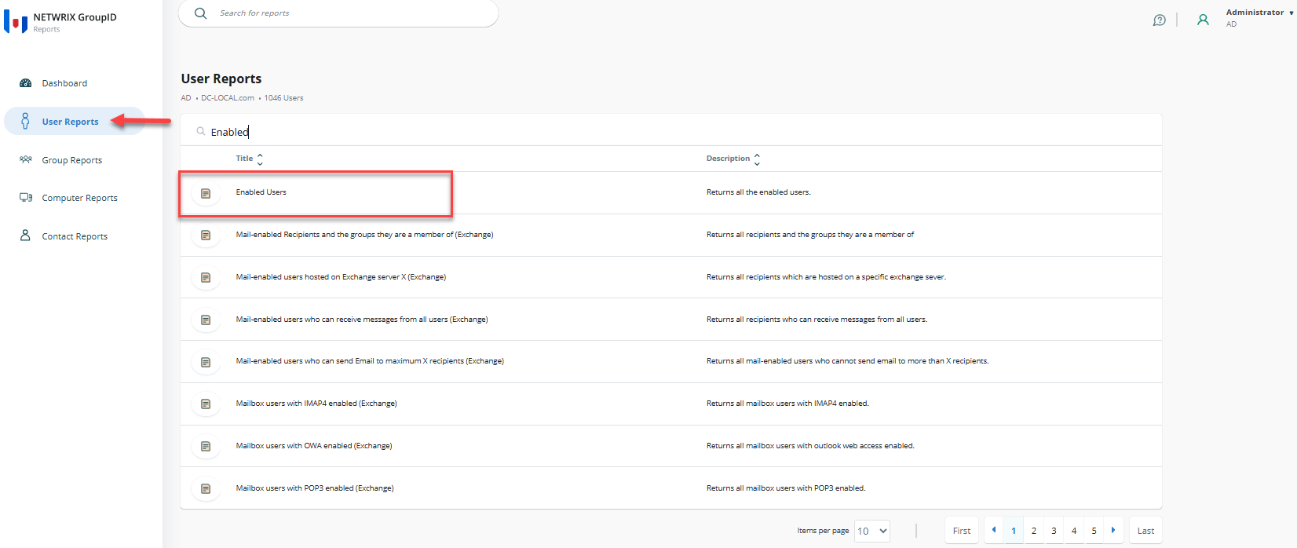Click description 'Returns all the enabled users.'
Screen dimensions: 1297x548
point(758,192)
